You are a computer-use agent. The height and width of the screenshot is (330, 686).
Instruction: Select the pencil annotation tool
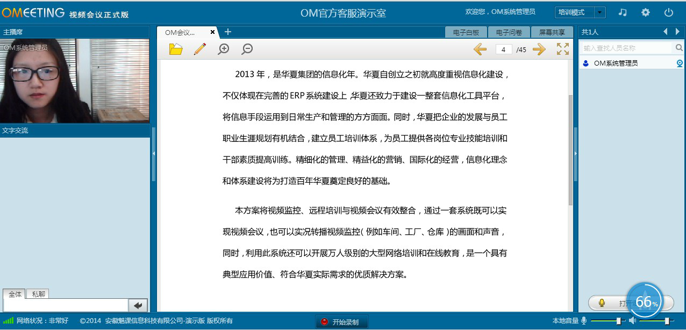click(x=200, y=49)
